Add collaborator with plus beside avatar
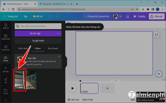 120,16
